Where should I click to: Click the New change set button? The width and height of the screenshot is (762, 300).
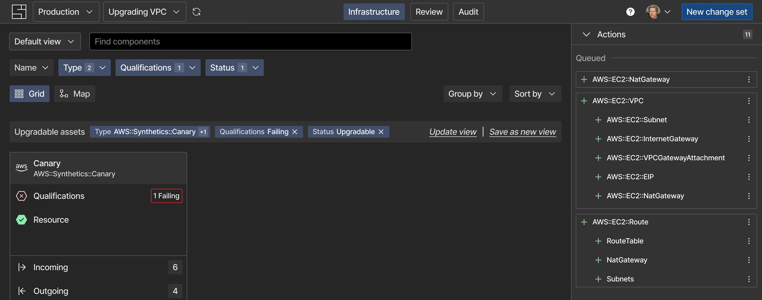(x=717, y=12)
